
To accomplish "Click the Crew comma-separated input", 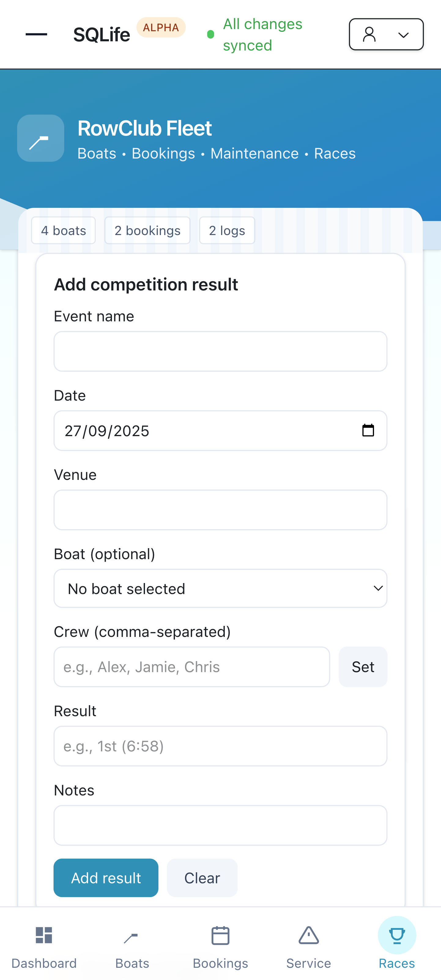I will click(192, 667).
